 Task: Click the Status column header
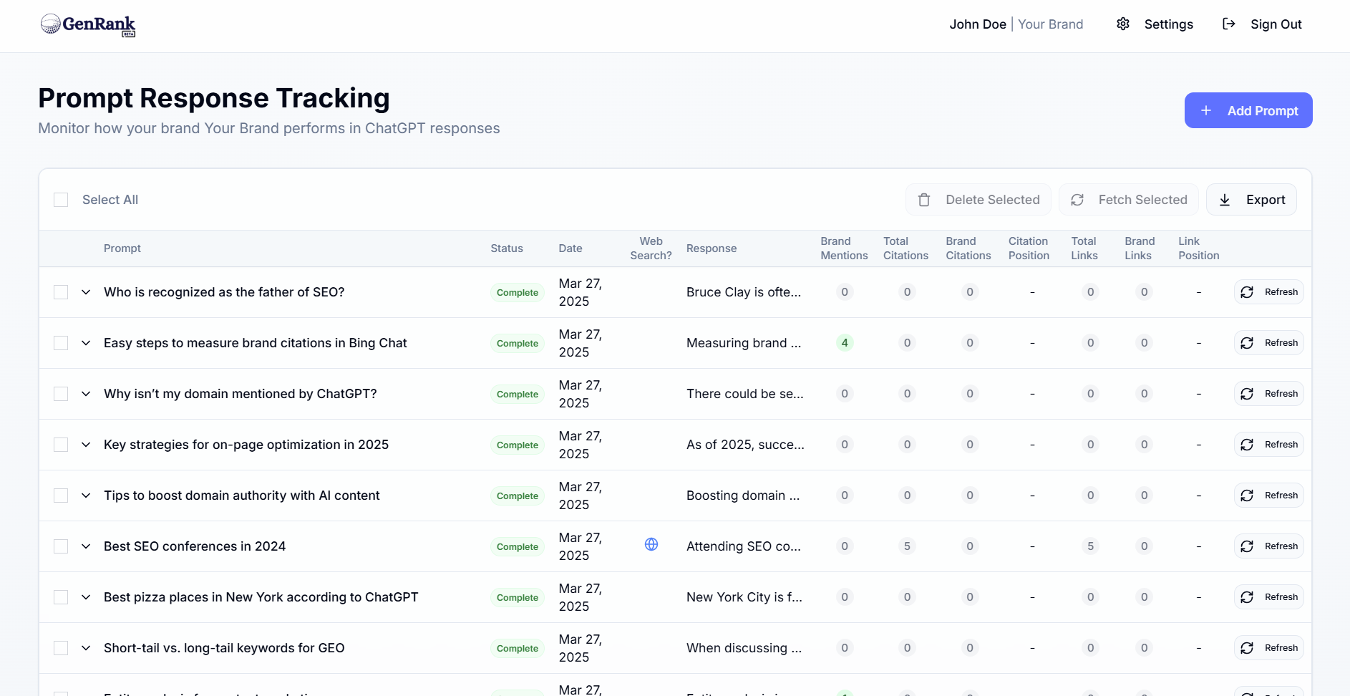click(507, 248)
